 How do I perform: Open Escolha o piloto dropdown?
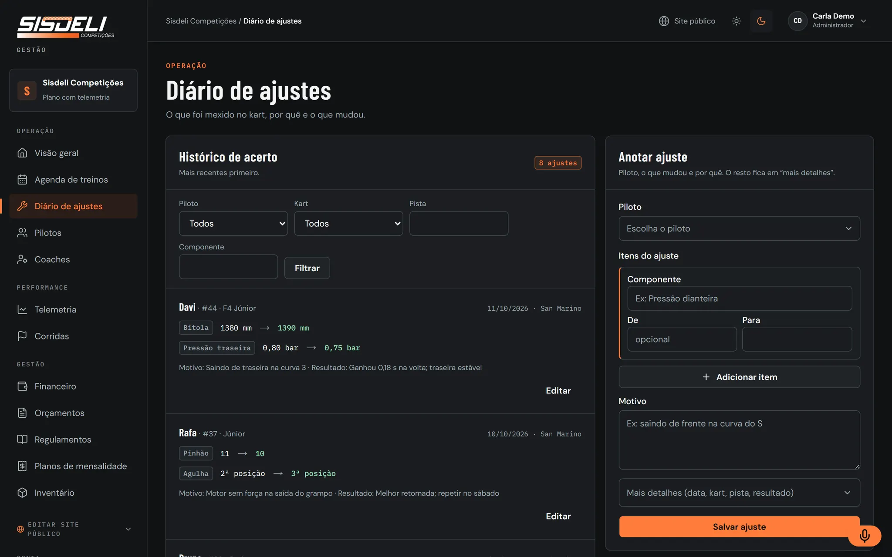739,228
